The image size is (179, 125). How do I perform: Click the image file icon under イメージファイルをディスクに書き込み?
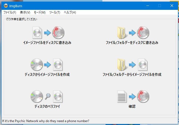tap(37, 33)
